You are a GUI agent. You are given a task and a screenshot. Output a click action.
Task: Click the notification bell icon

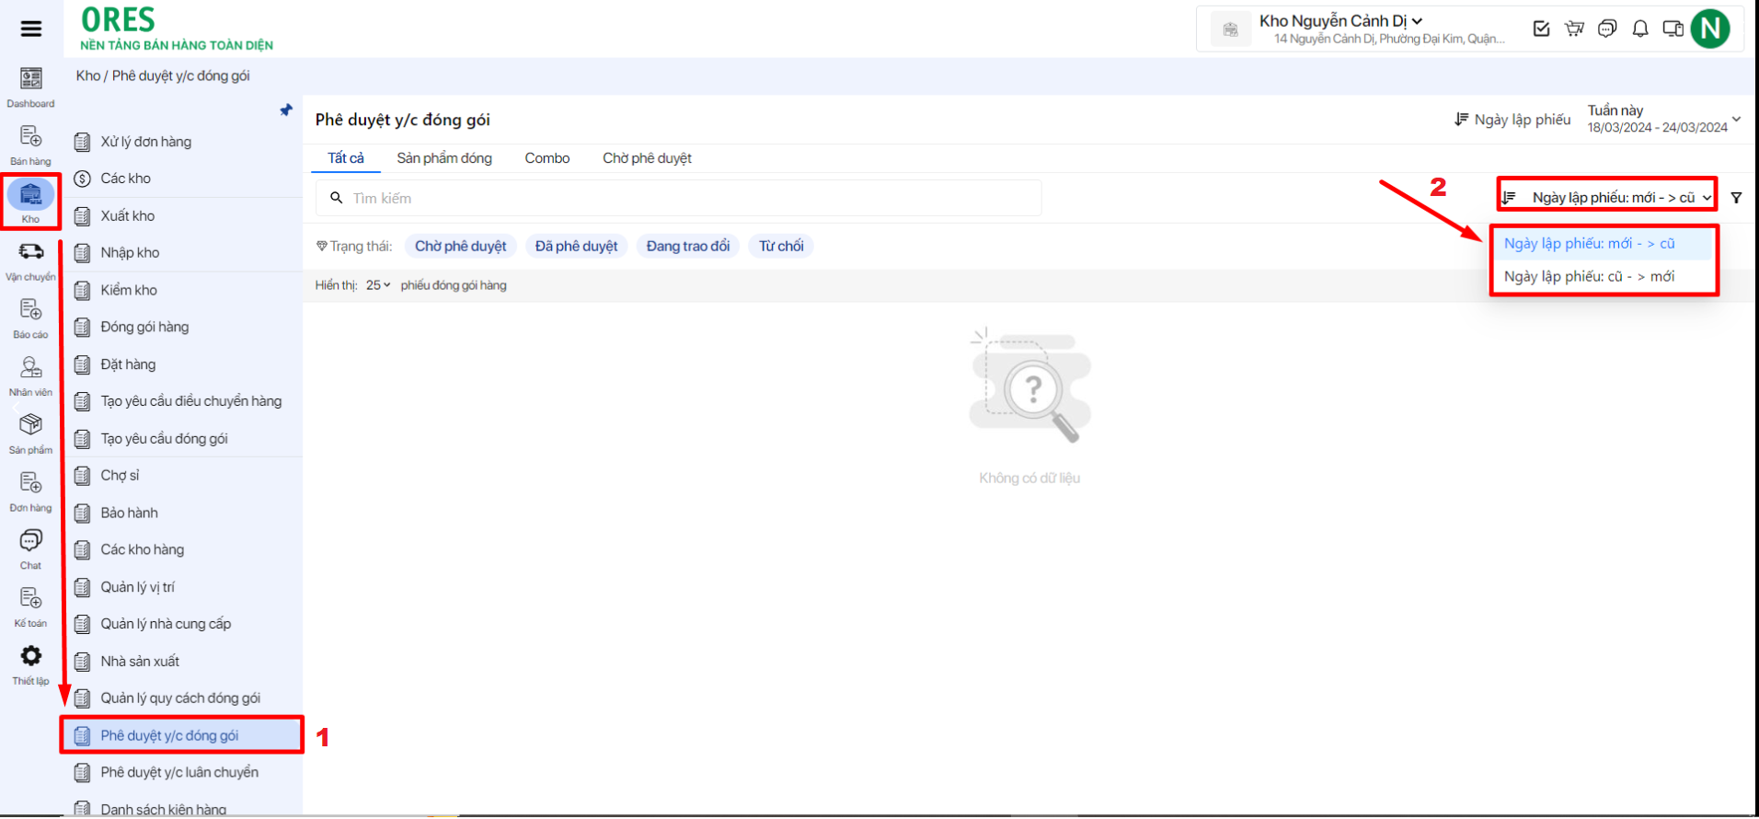tap(1639, 29)
